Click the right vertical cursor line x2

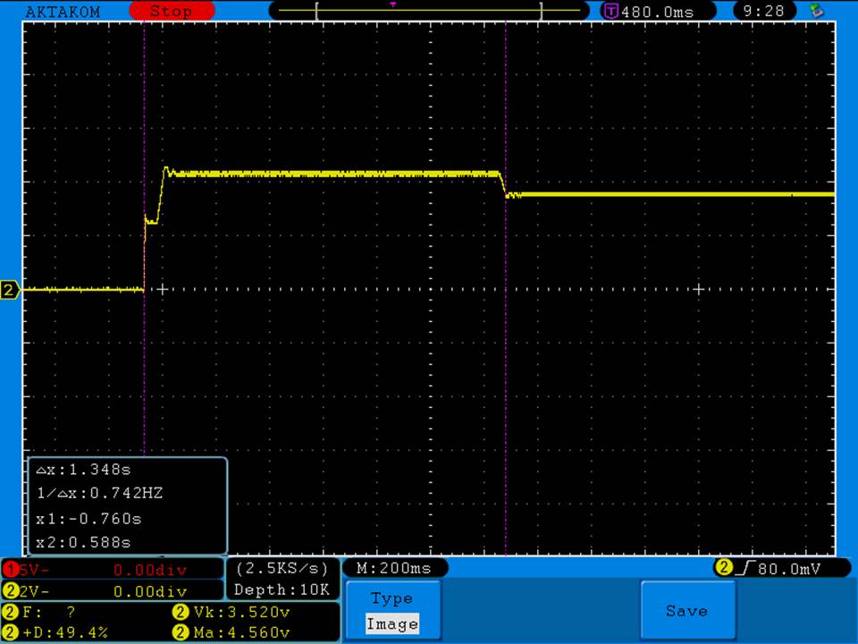tap(506, 376)
